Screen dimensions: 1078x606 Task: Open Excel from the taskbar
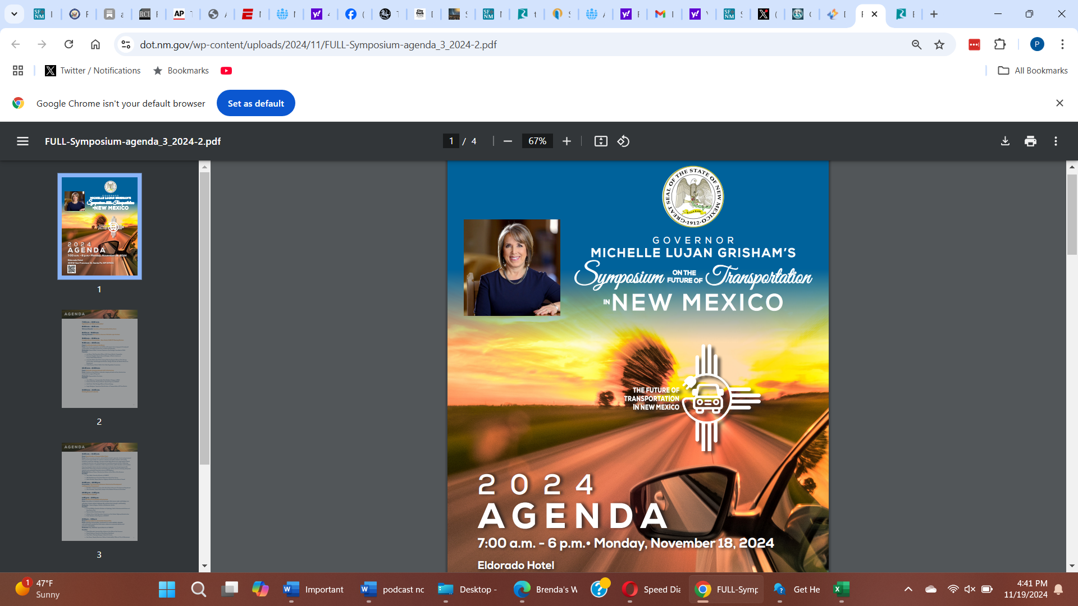click(841, 589)
